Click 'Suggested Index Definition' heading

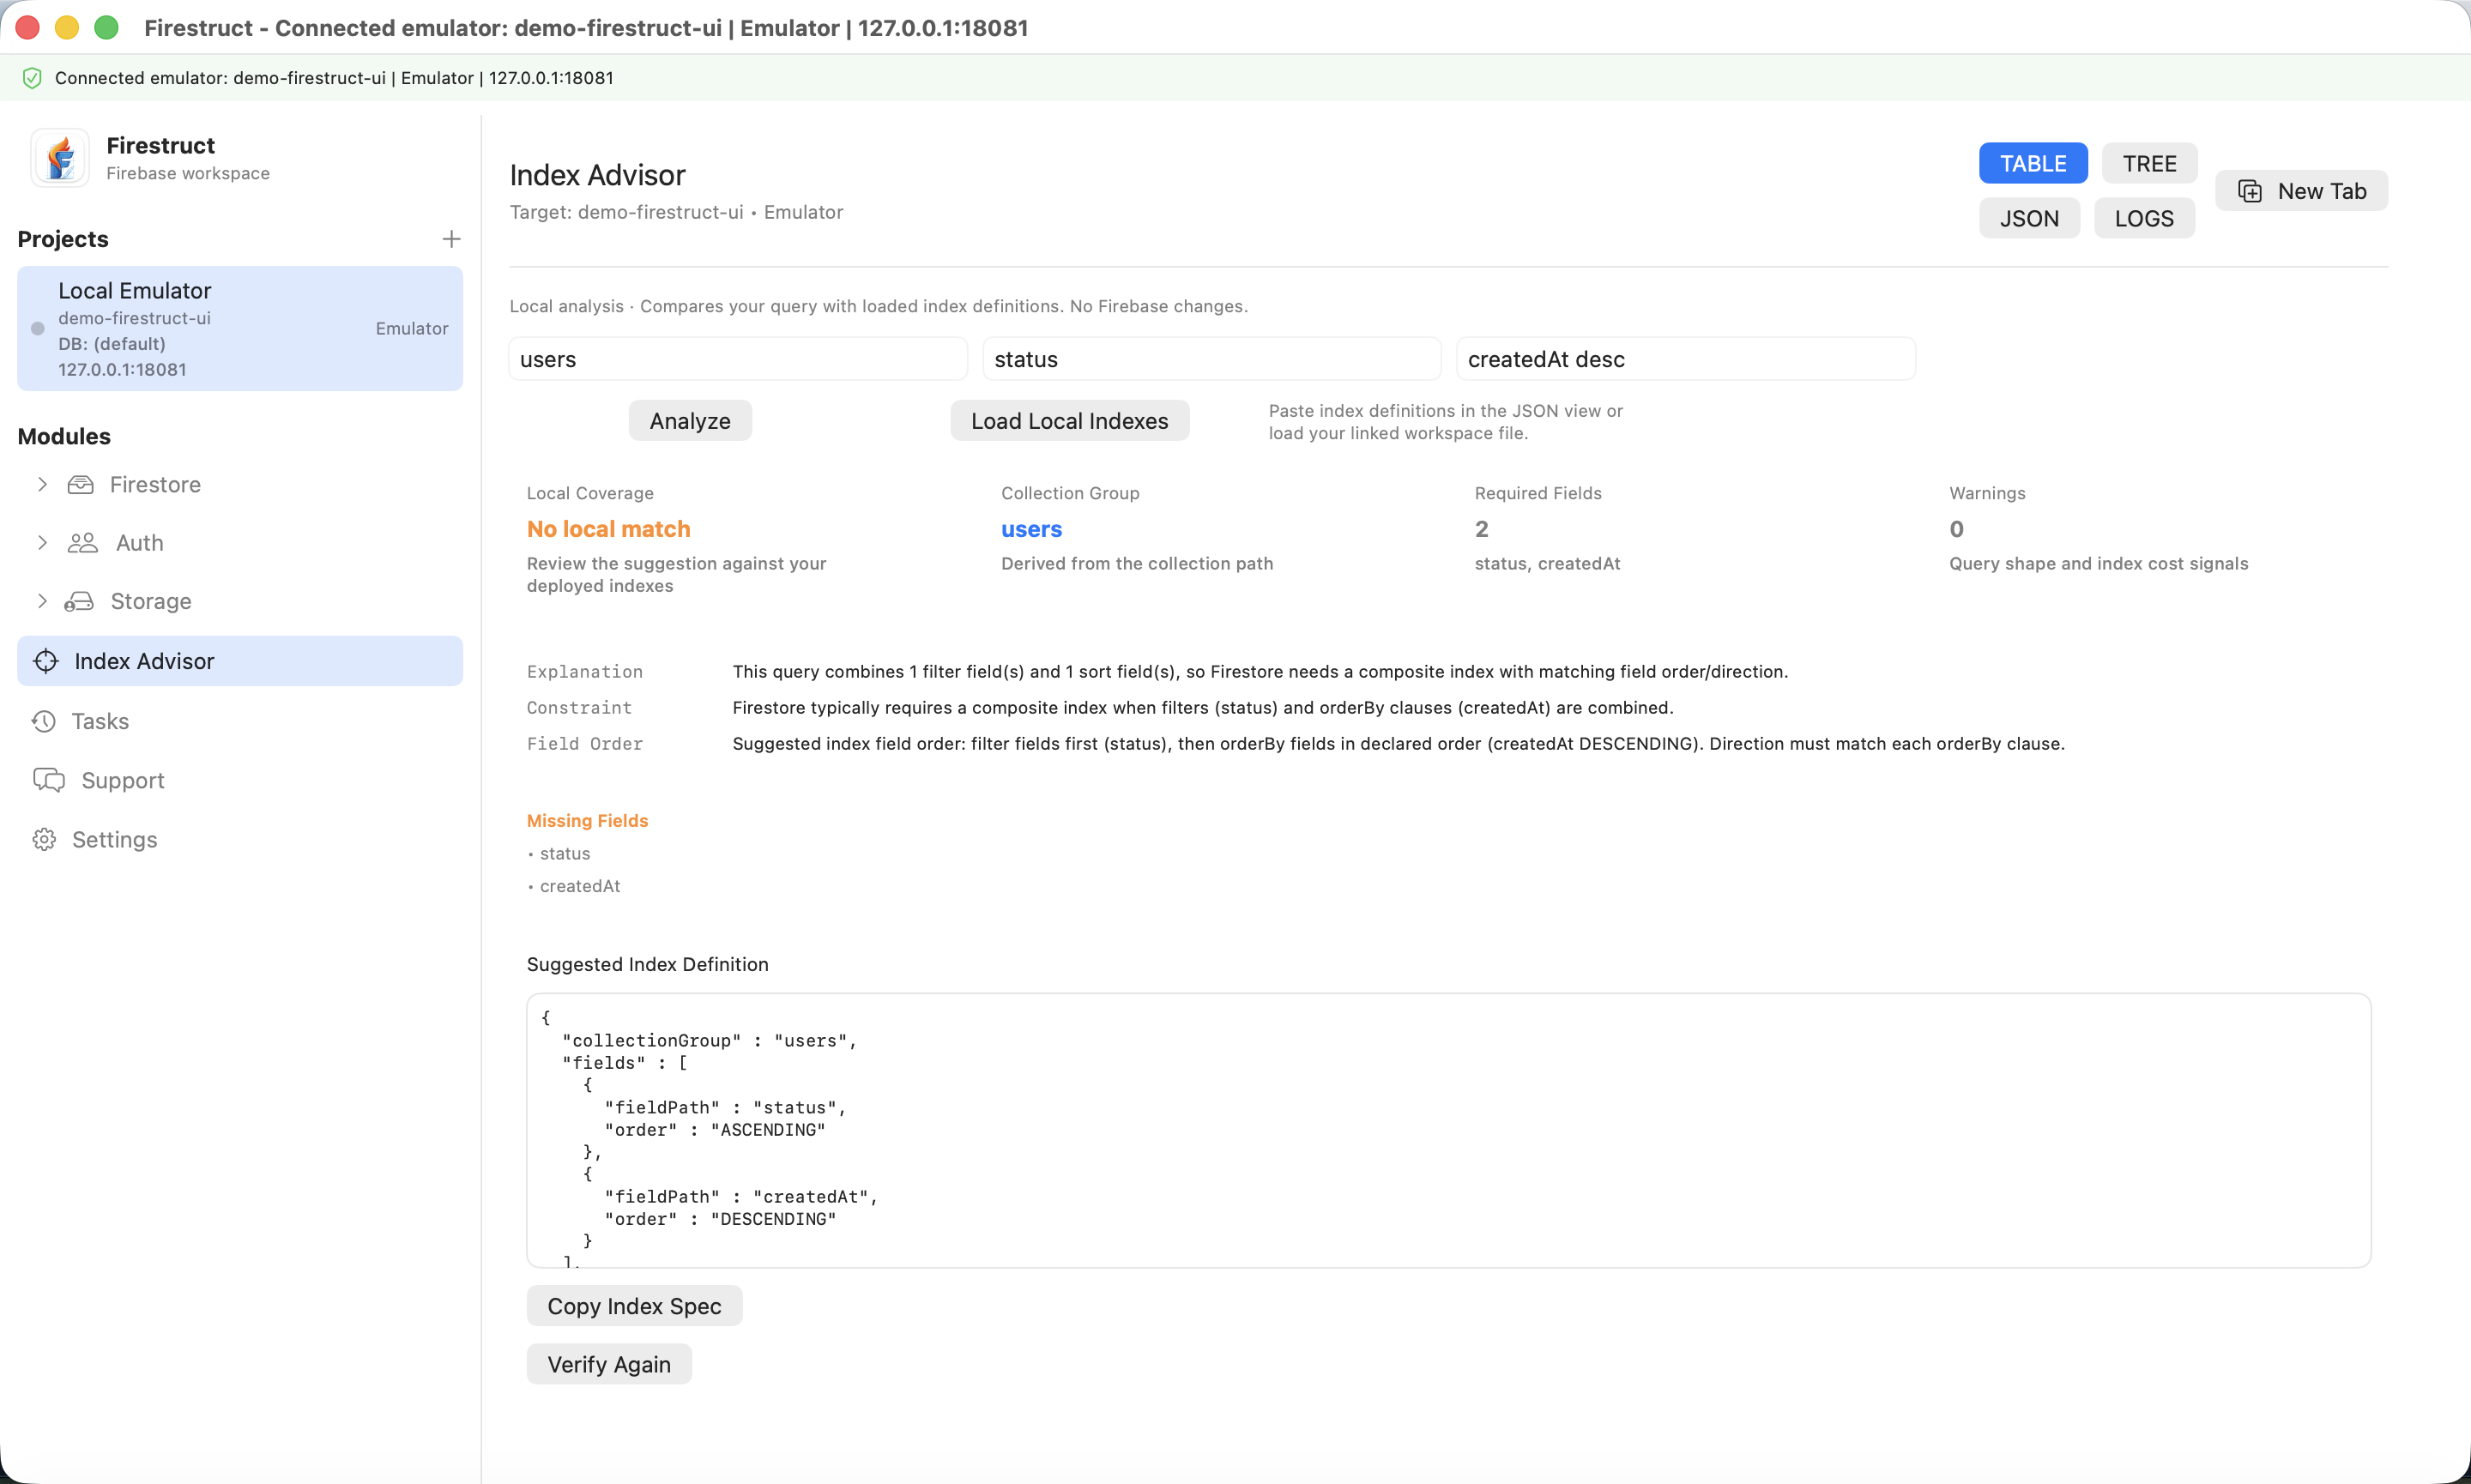[648, 965]
